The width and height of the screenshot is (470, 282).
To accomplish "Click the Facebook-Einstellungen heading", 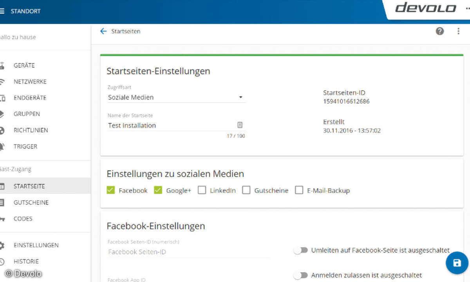I will tap(155, 226).
